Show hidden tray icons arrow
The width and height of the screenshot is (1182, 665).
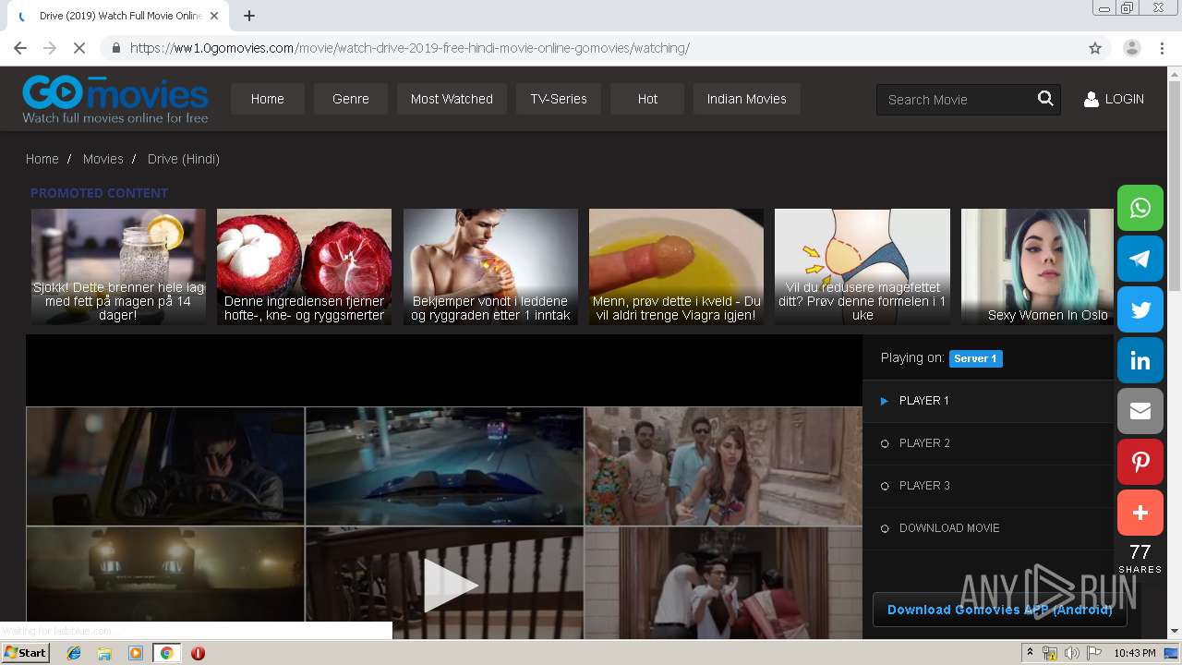coord(1030,653)
